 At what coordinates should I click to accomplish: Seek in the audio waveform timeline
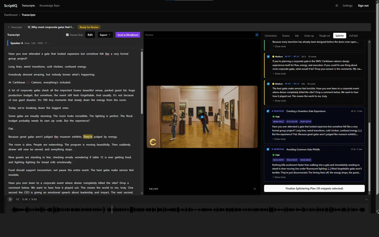coord(187,210)
